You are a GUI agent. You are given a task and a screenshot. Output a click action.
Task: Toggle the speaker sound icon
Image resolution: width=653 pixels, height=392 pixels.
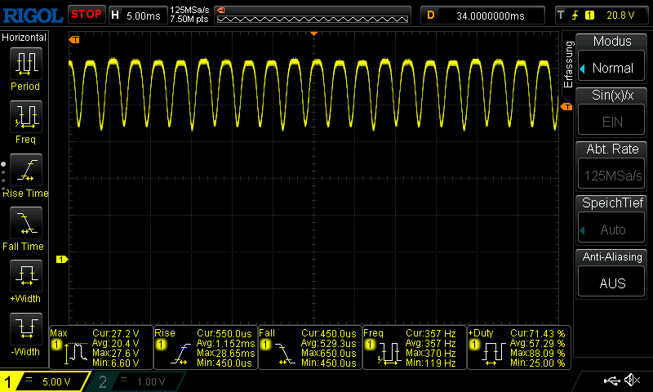click(x=632, y=381)
